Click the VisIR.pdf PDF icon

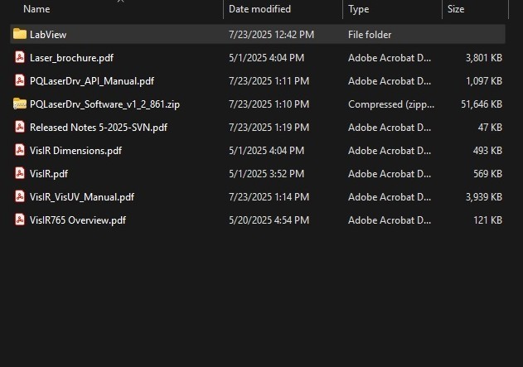pos(20,174)
